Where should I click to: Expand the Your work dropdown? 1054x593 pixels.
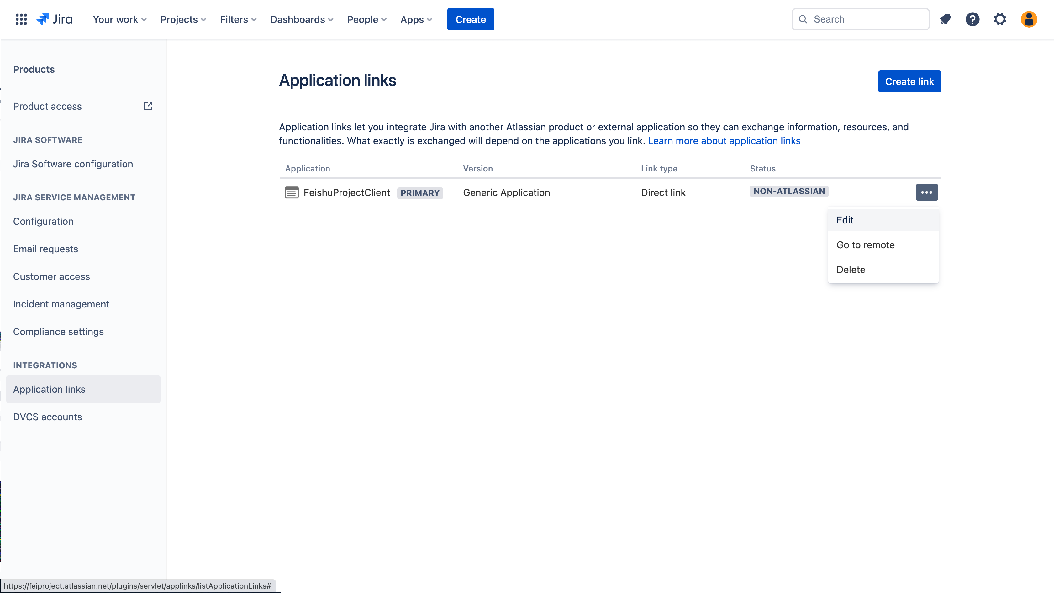[119, 19]
